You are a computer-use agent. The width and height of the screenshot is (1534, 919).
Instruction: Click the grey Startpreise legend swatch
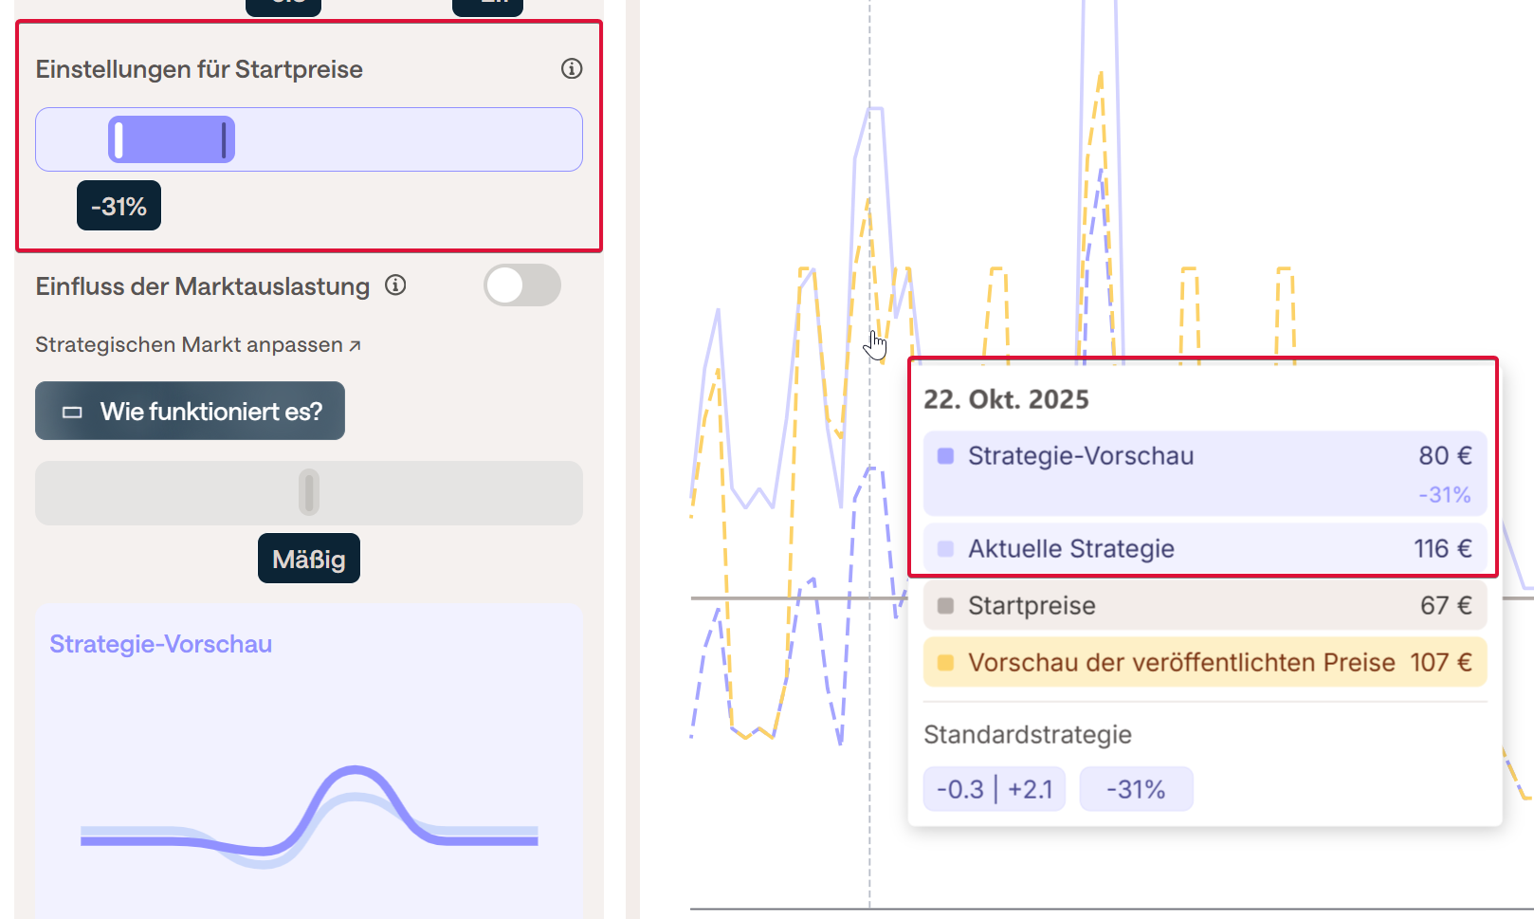tap(945, 606)
